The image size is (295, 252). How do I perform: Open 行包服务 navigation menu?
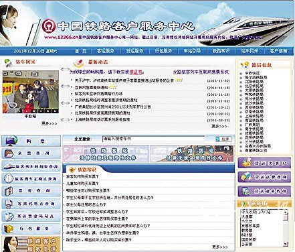click(163, 51)
